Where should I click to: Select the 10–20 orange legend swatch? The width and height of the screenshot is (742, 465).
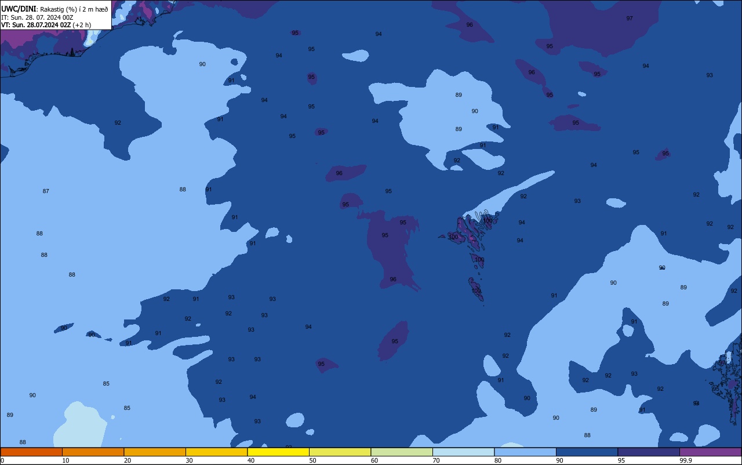[93, 452]
